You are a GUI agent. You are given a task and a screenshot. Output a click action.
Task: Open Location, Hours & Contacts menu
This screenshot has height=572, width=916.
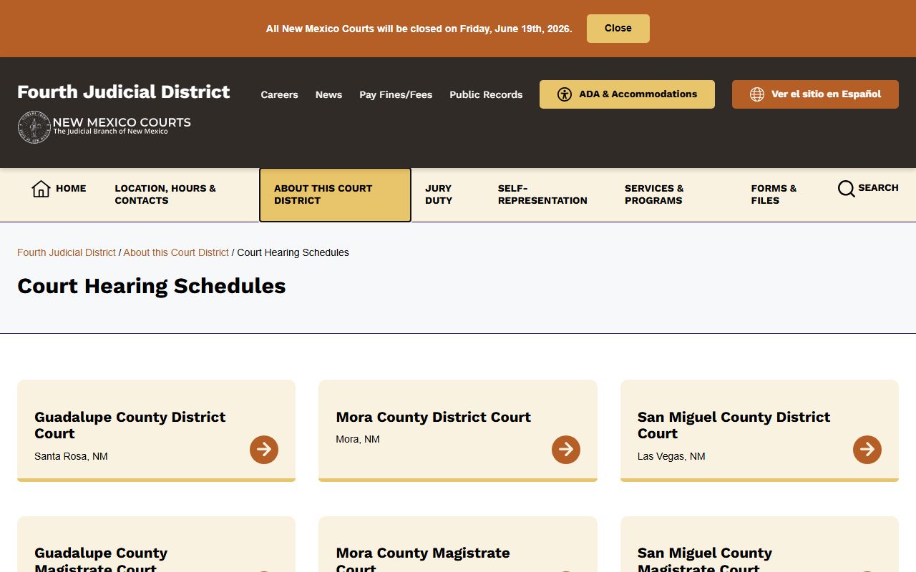[165, 194]
